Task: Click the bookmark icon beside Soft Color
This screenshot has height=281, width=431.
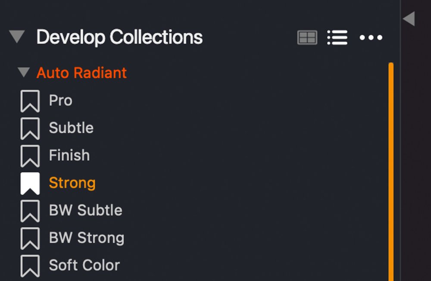Action: click(30, 265)
